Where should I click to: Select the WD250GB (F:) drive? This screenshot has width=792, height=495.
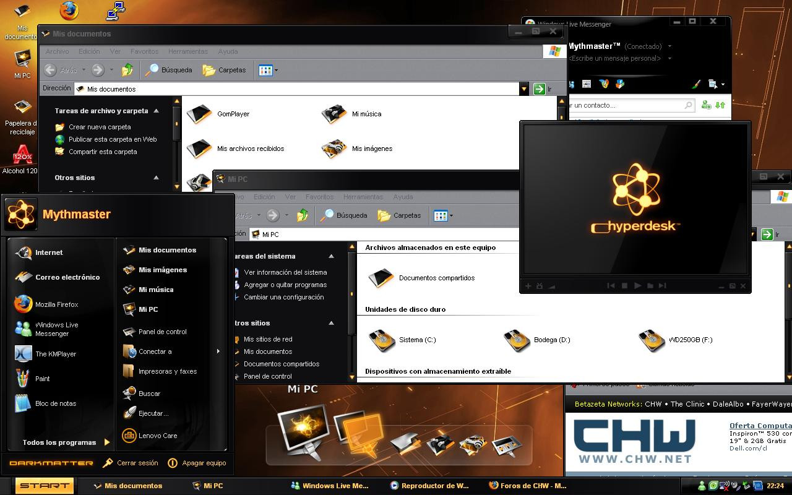675,340
